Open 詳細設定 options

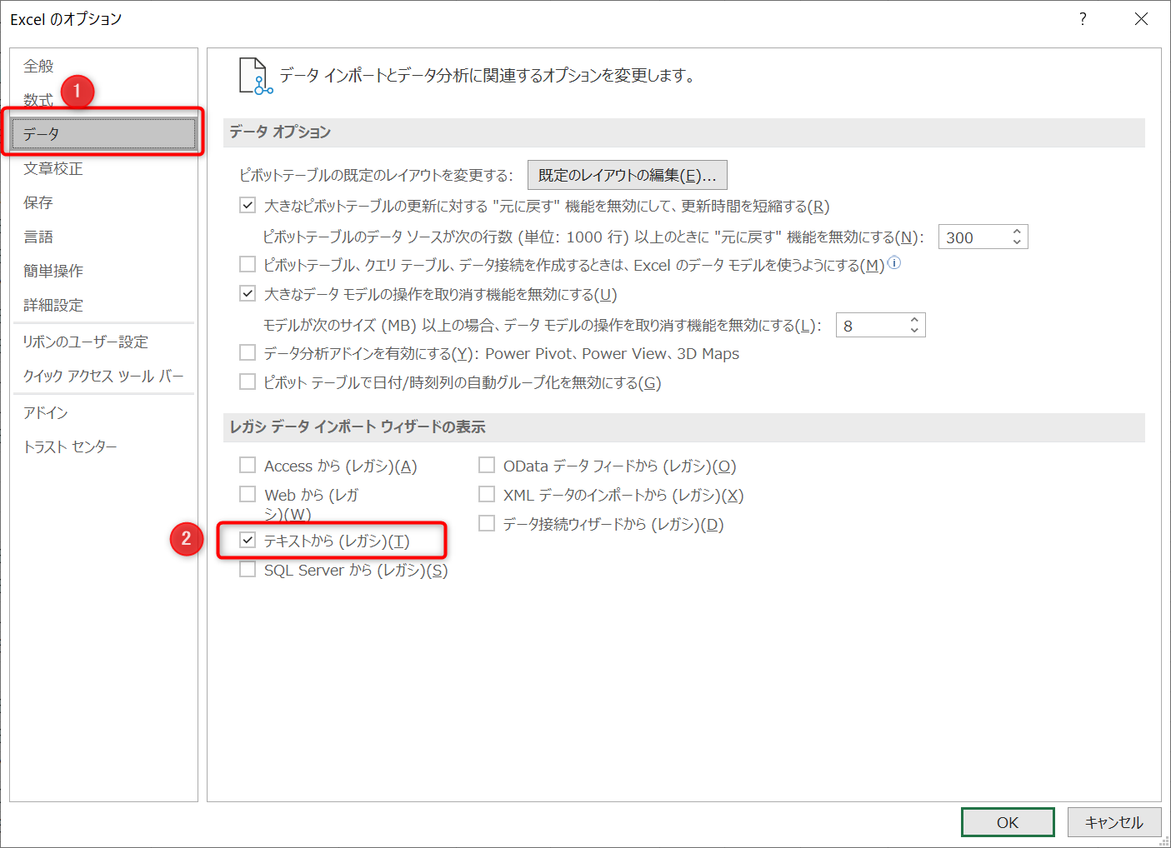coord(103,305)
